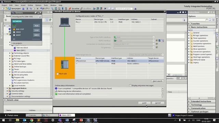Click the Start search button
Screen dimensions: 219x123
pyautogui.click(x=157, y=81)
